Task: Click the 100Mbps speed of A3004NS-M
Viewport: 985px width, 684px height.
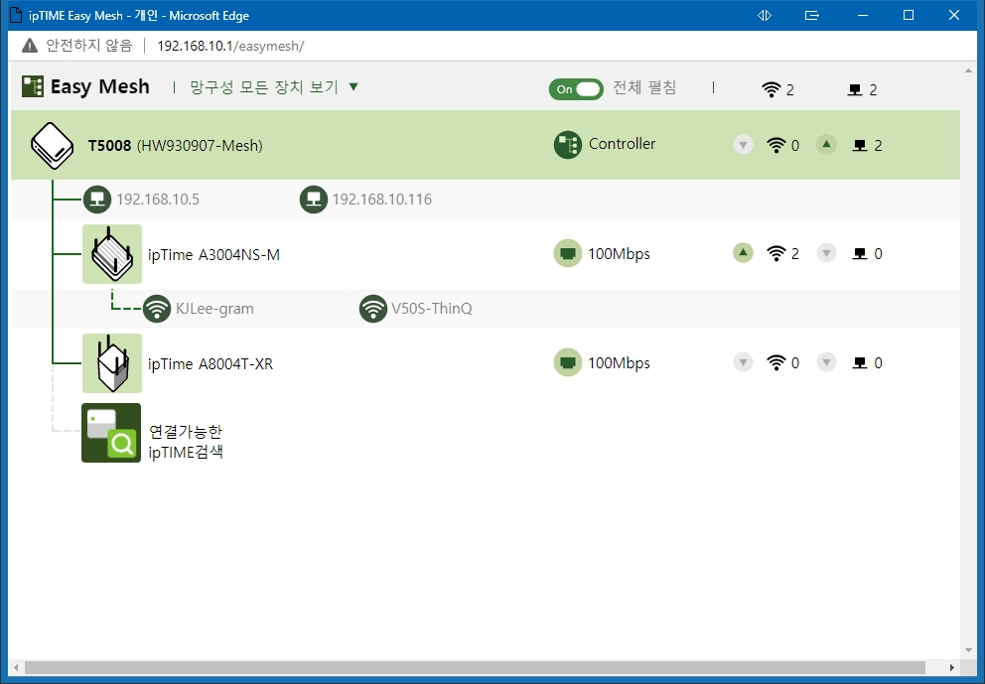Action: 619,254
